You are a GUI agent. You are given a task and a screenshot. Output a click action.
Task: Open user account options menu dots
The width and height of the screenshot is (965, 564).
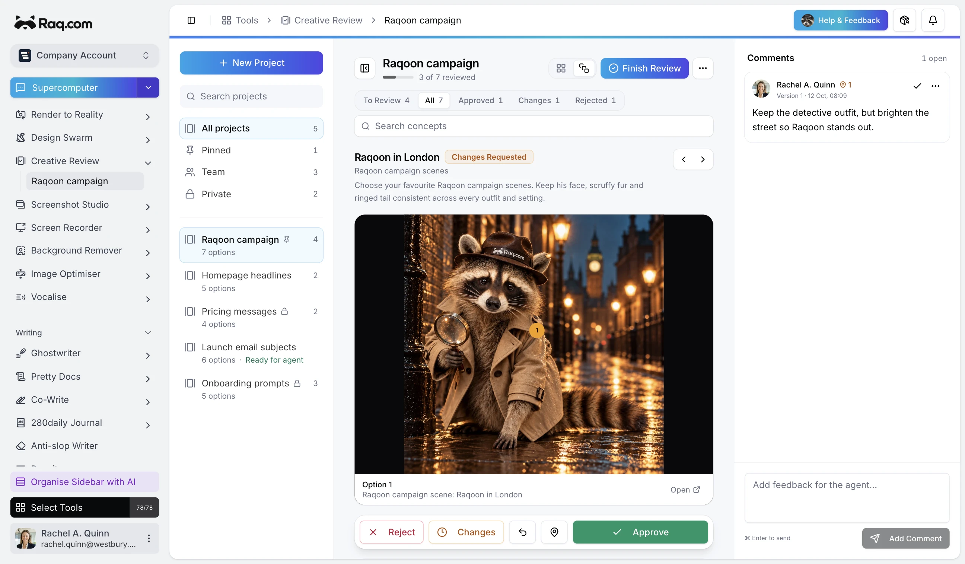149,538
